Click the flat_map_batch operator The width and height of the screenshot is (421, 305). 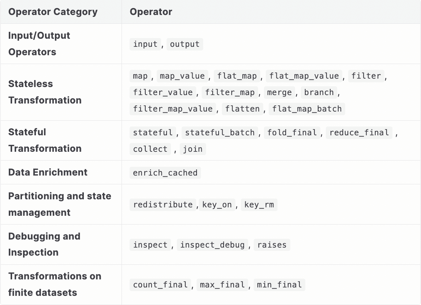(x=307, y=109)
